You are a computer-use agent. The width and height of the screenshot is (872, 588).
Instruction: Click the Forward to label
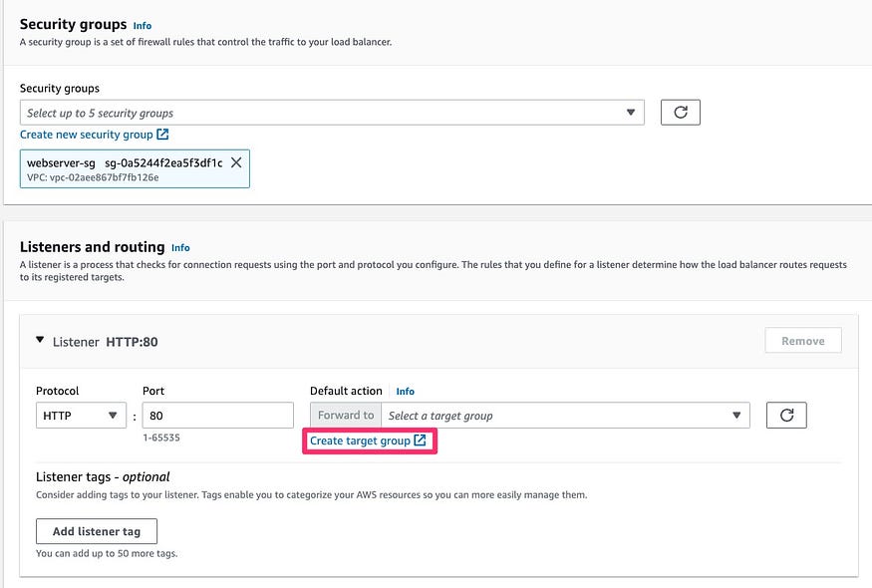(346, 416)
